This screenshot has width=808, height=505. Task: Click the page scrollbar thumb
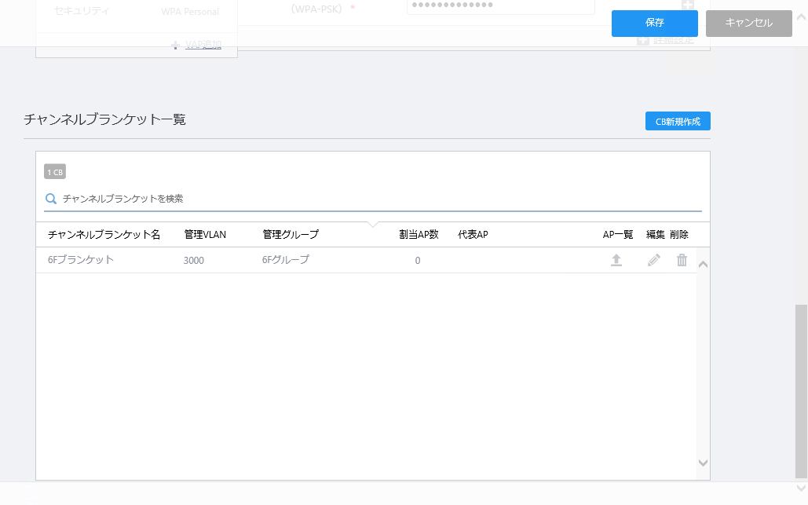pyautogui.click(x=801, y=392)
